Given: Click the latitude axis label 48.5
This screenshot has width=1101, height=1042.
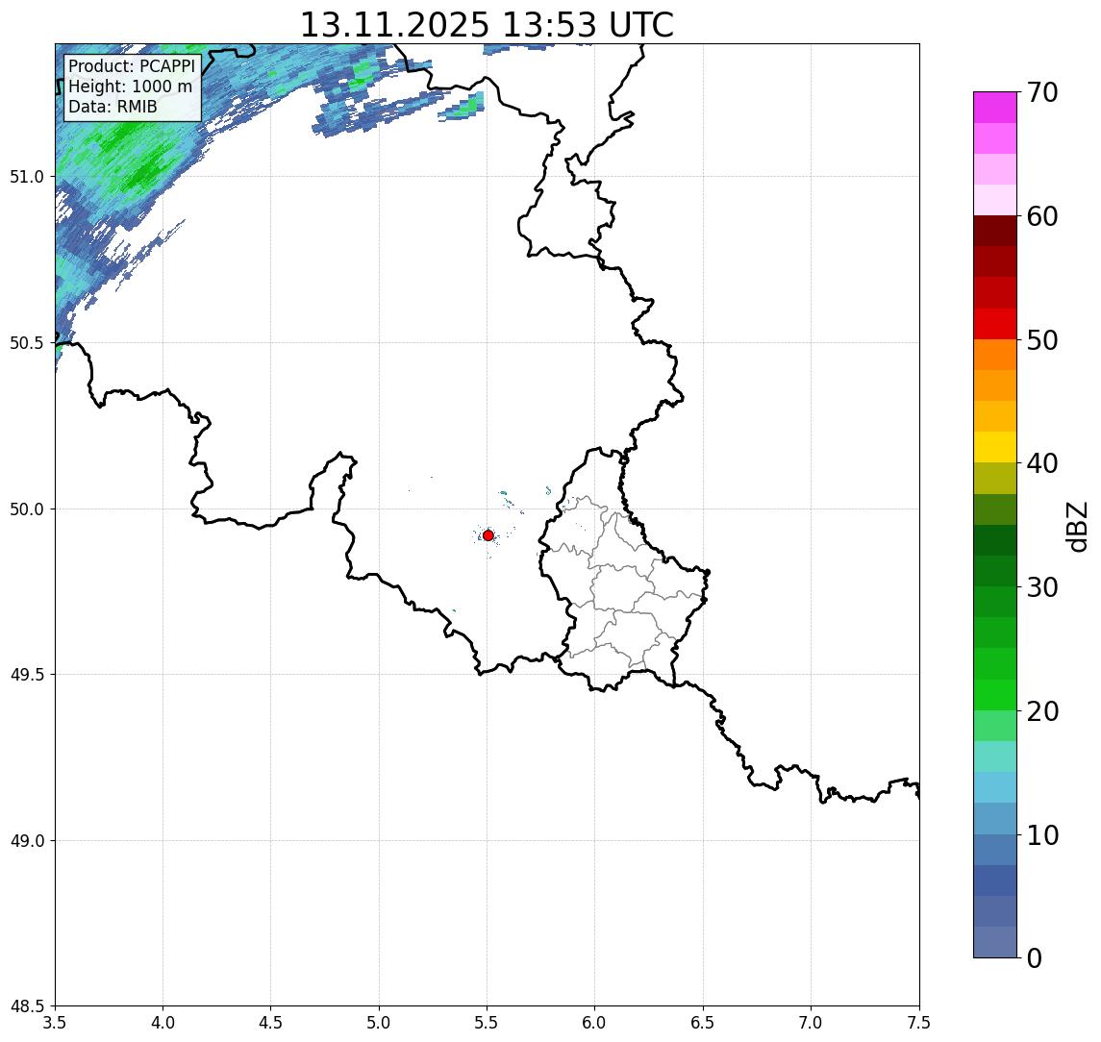Looking at the screenshot, I should pos(27,1006).
